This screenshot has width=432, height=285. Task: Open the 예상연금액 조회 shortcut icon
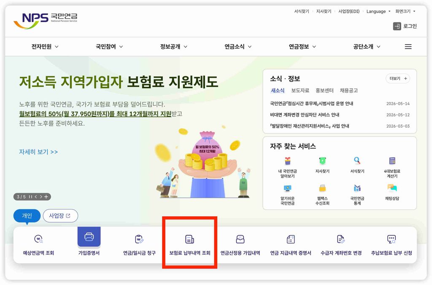38,239
